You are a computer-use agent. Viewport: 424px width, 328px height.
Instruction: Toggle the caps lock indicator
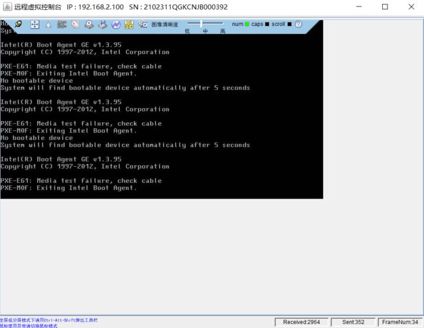point(267,24)
